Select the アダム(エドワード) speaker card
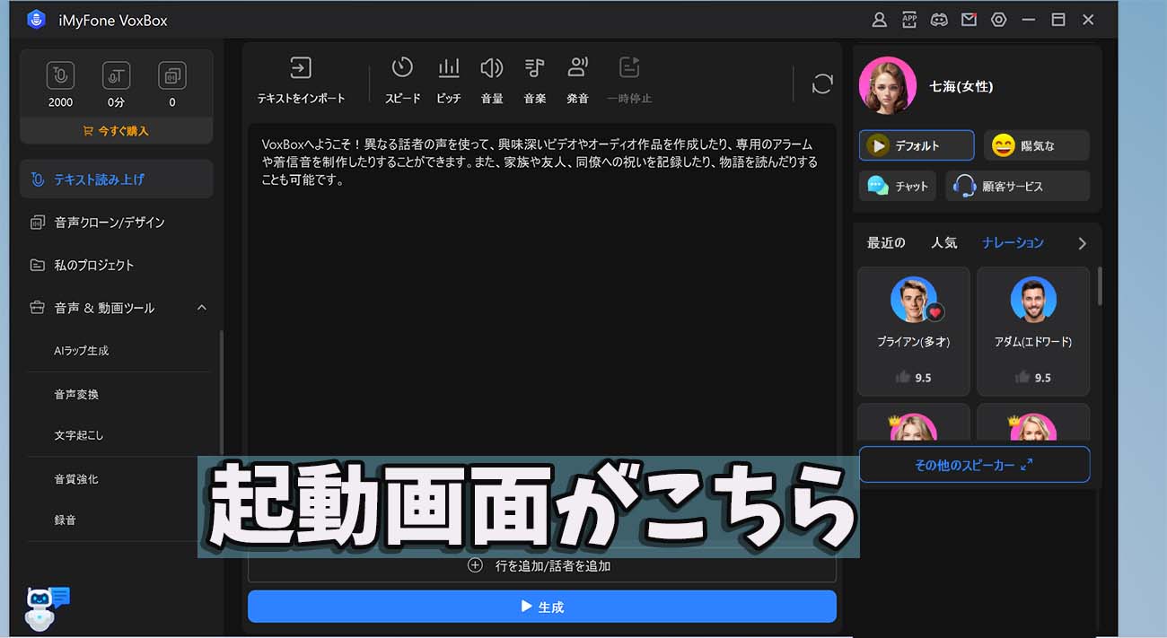The height and width of the screenshot is (638, 1167). pos(1033,331)
